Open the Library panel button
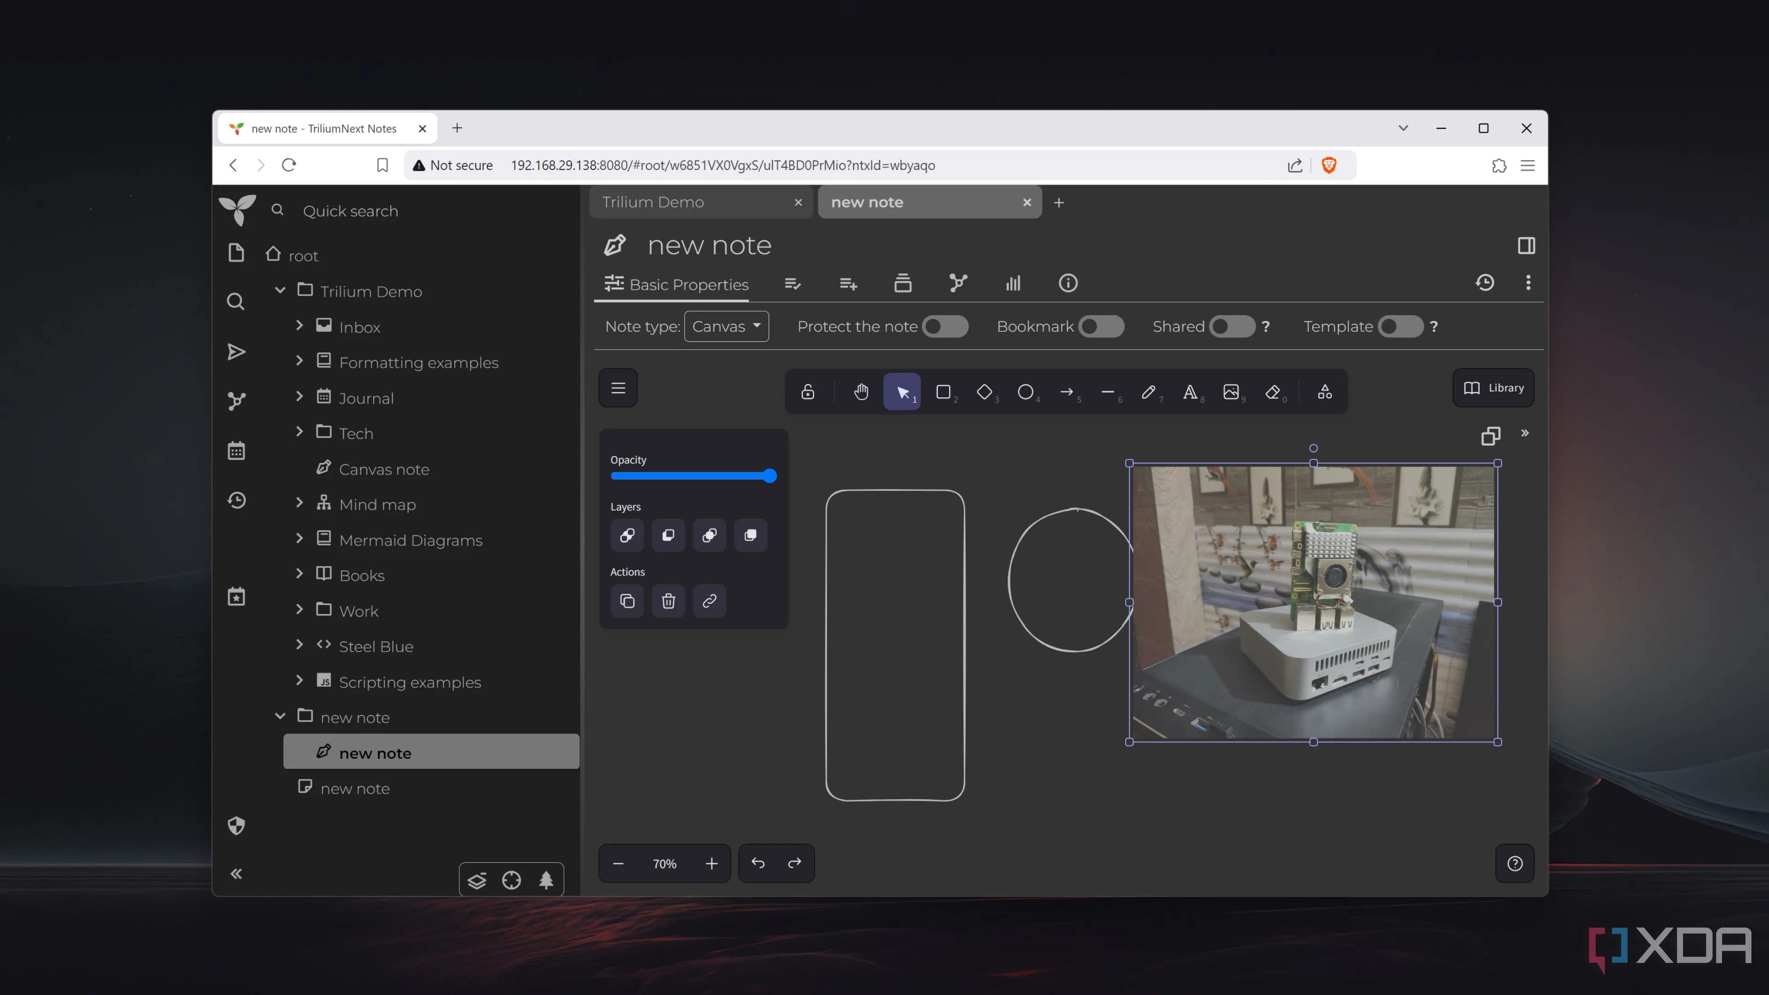Screen dimensions: 1769x995 click(1494, 388)
